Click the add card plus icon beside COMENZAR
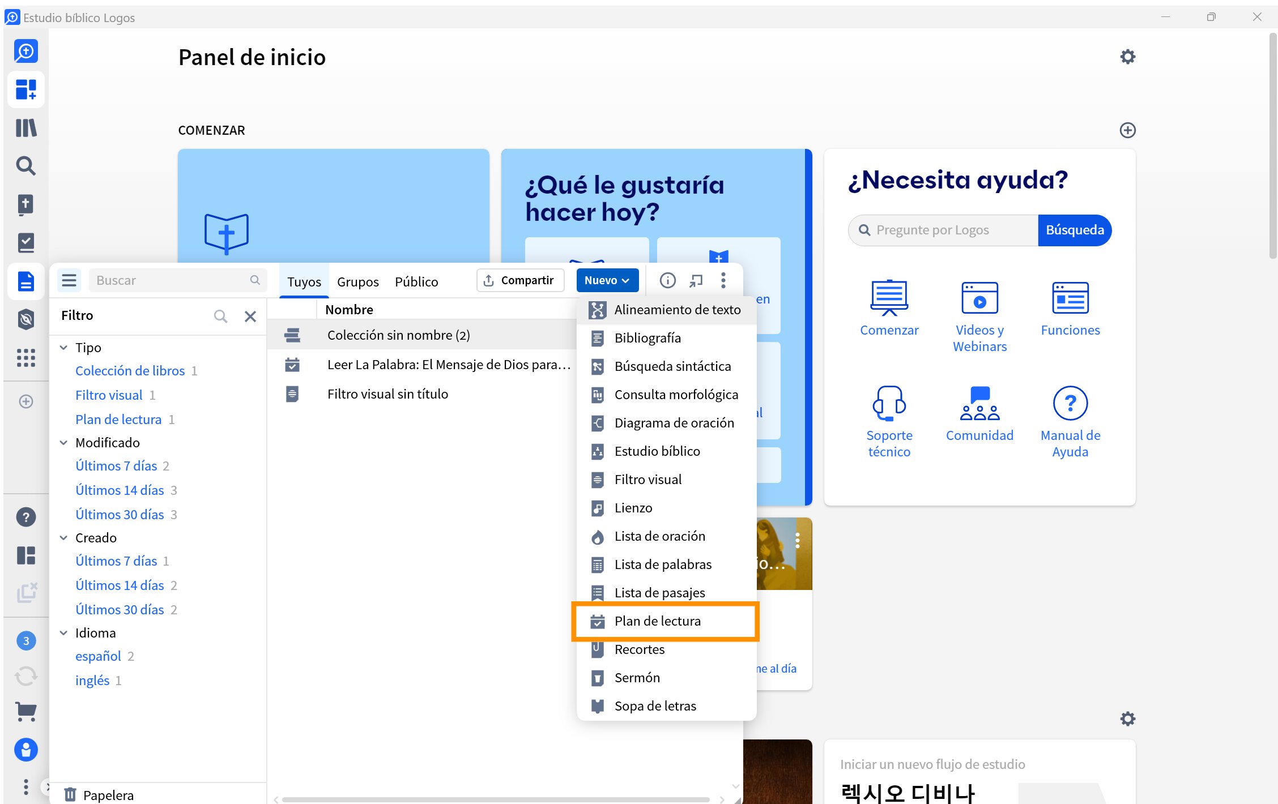The image size is (1278, 804). pos(1128,130)
